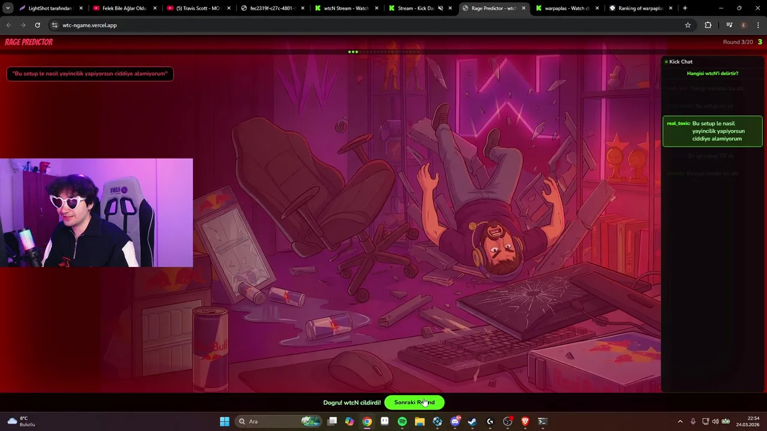Screen dimensions: 767x431
Task: Close the Ranking of warpaplas tab
Action: click(671, 8)
